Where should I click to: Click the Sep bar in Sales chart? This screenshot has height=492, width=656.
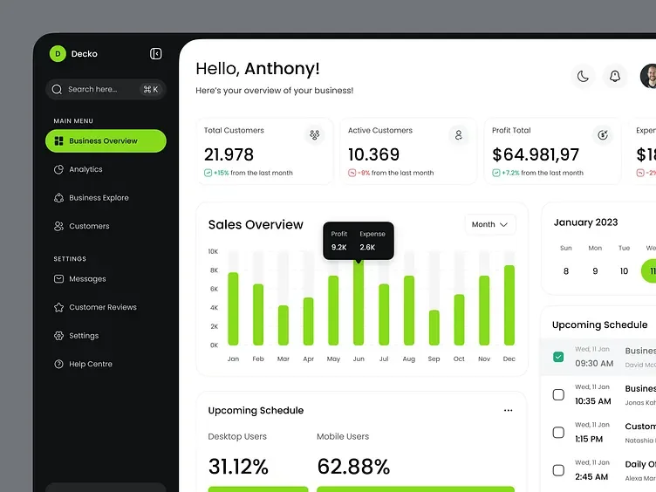coord(434,328)
